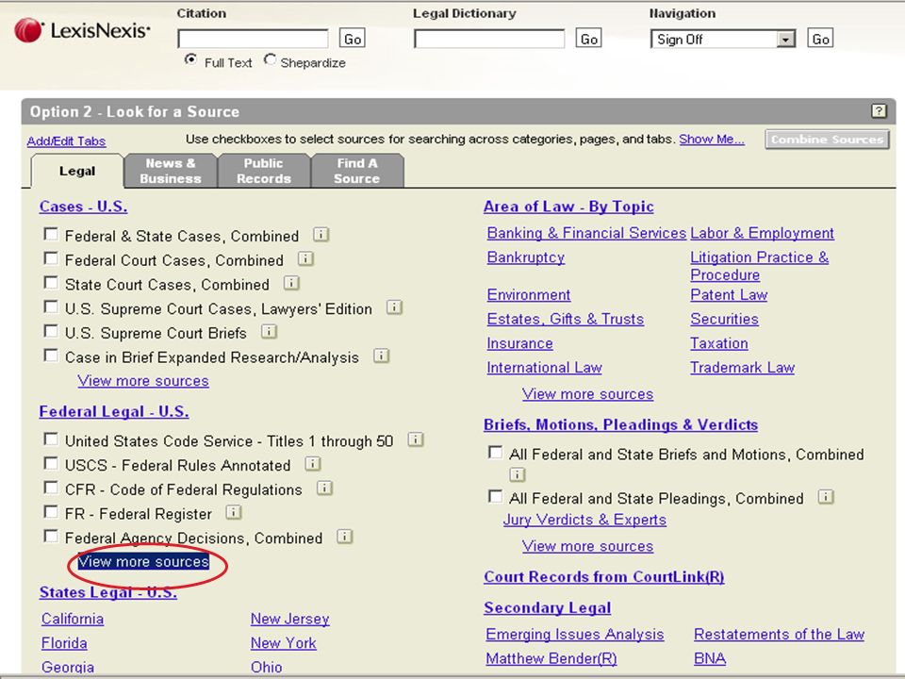905x679 pixels.
Task: Open the New York state link
Action: pos(284,643)
